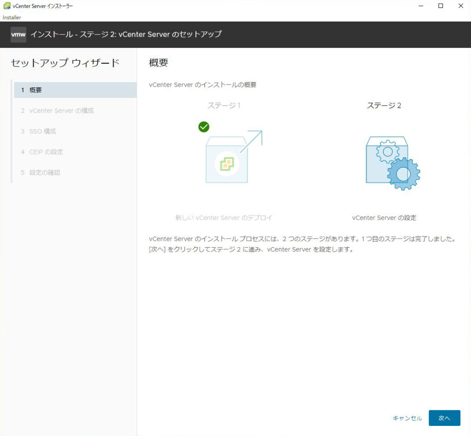Click the Stage 1 deploy box illustration
The image size is (471, 436).
point(234,157)
